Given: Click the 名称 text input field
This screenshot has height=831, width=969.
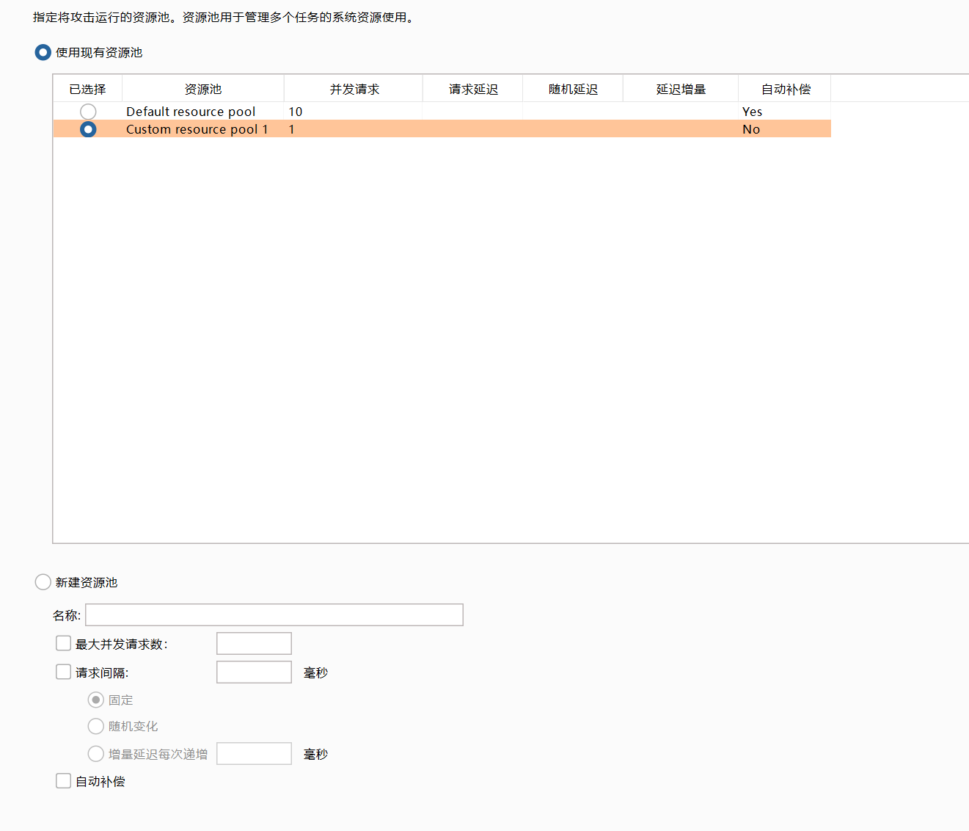Looking at the screenshot, I should click(274, 615).
